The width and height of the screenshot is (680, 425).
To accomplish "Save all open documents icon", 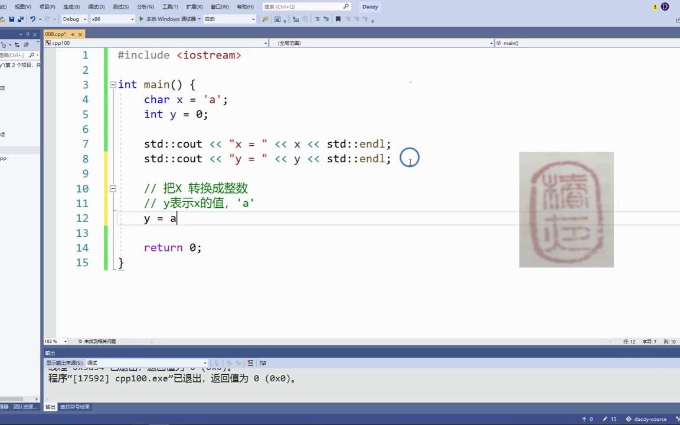I will point(21,19).
